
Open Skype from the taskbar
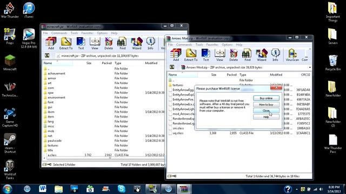pos(121,189)
